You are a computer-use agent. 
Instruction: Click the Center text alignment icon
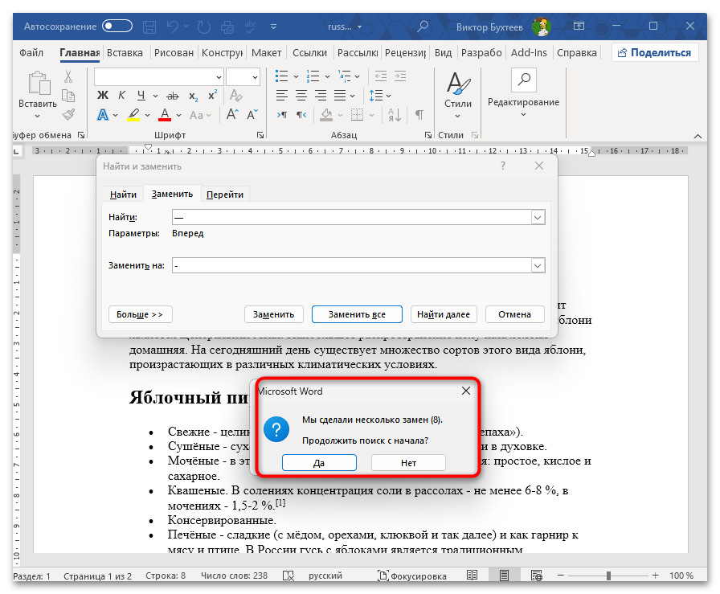[301, 96]
